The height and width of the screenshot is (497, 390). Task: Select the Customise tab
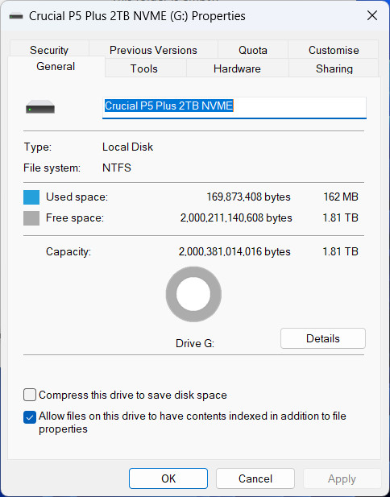pos(334,50)
